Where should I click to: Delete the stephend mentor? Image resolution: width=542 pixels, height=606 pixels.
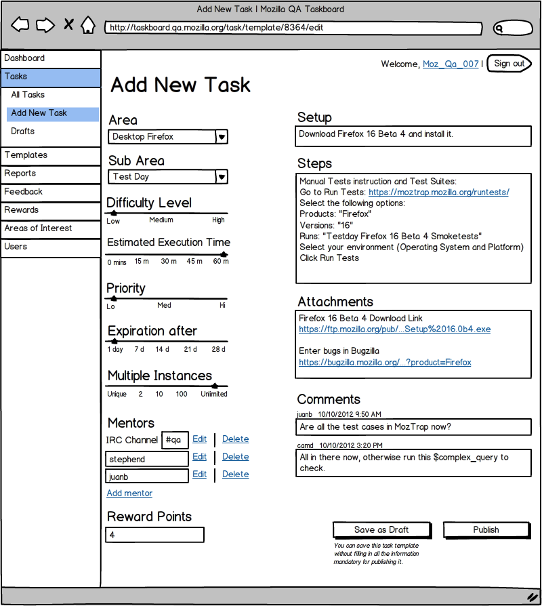tap(235, 457)
